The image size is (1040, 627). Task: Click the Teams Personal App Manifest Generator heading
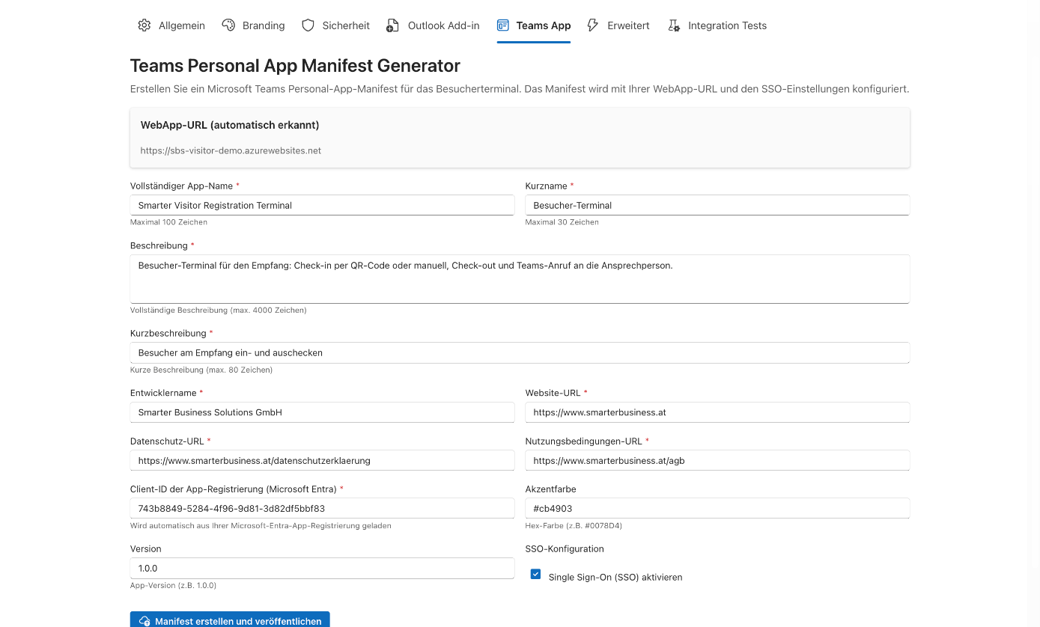(295, 66)
